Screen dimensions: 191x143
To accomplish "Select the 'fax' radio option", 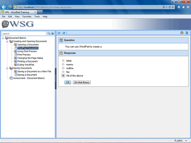I will coord(63,72).
